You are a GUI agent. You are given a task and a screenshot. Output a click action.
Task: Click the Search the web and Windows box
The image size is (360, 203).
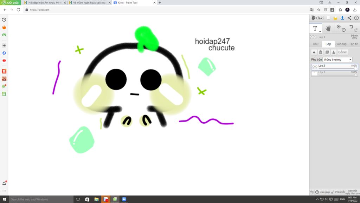pyautogui.click(x=41, y=199)
